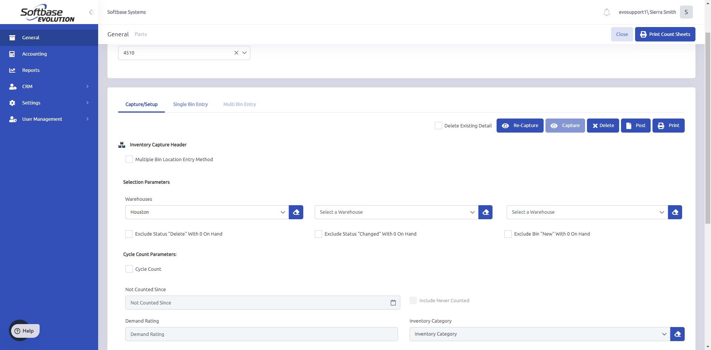This screenshot has width=711, height=350.
Task: Open the notifications bell
Action: click(607, 12)
